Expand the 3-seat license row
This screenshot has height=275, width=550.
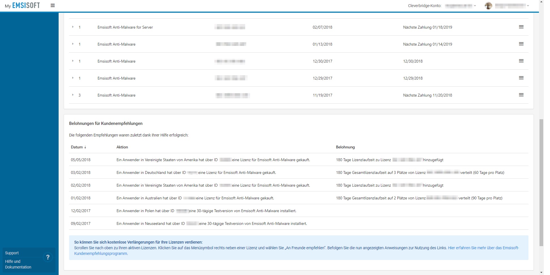click(73, 95)
